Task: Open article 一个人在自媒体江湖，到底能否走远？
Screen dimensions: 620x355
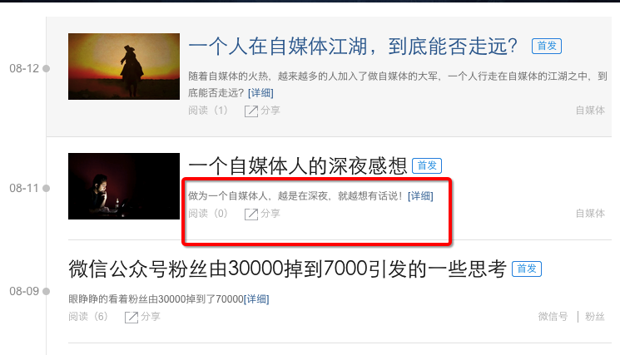Action: pyautogui.click(x=353, y=47)
